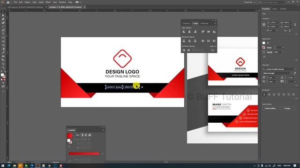
Task: Choose Freeform Gradient type in Gradient panel
Action: tap(90, 135)
